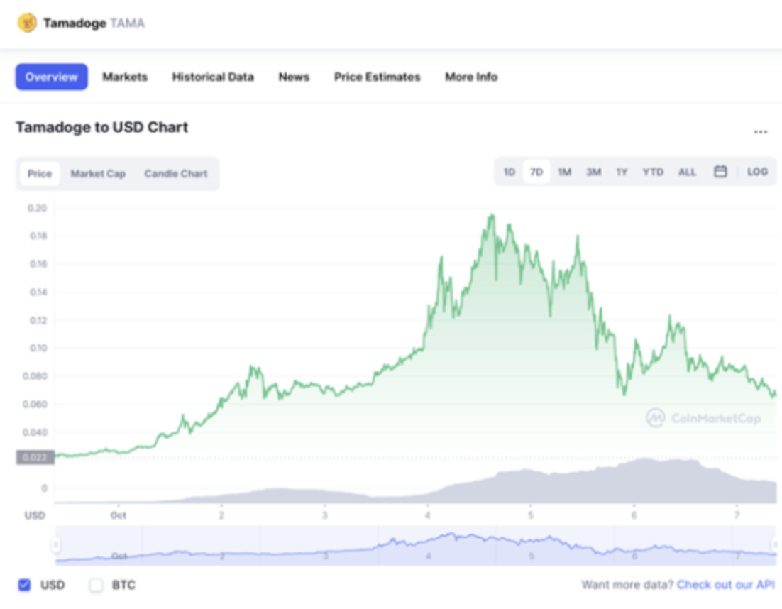This screenshot has height=609, width=782.
Task: Set chart range to 1Y
Action: click(x=622, y=172)
